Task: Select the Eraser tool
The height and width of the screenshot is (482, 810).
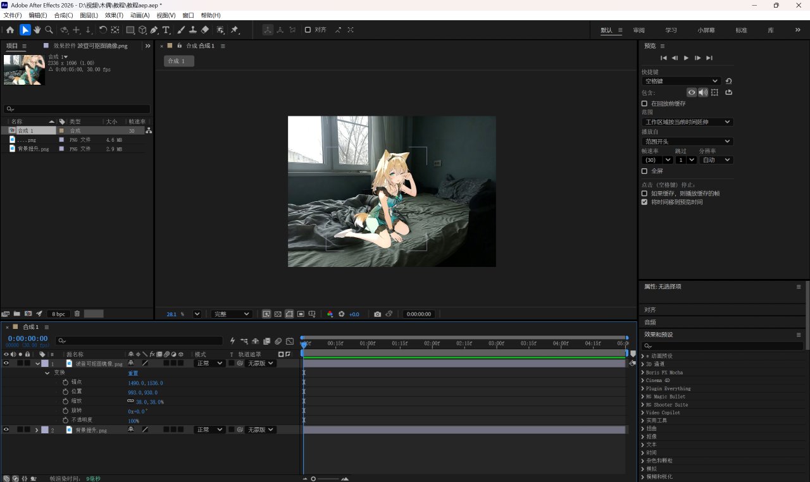Action: [x=205, y=30]
